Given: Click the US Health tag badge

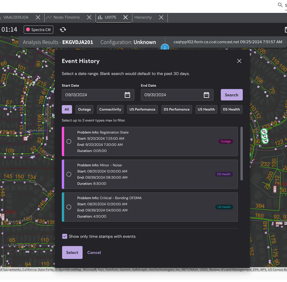Looking at the screenshot, I should 224,207.
